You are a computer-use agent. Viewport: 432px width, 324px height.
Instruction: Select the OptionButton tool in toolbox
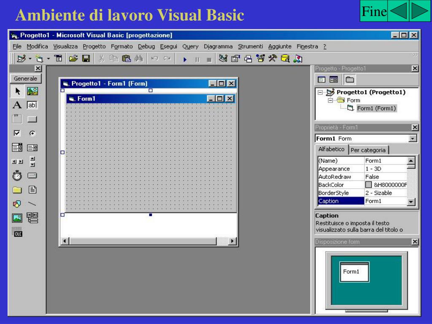tap(32, 133)
